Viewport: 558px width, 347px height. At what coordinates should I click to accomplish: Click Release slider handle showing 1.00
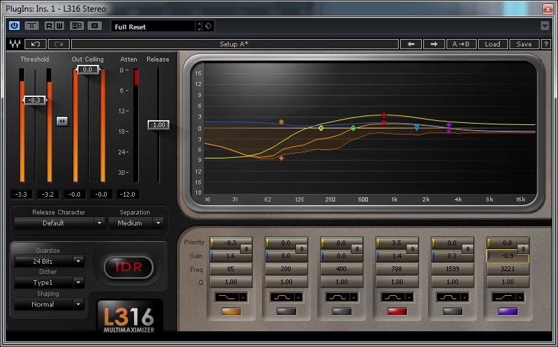coord(159,125)
